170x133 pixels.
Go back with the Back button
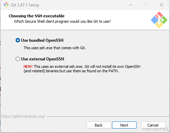tap(99, 125)
